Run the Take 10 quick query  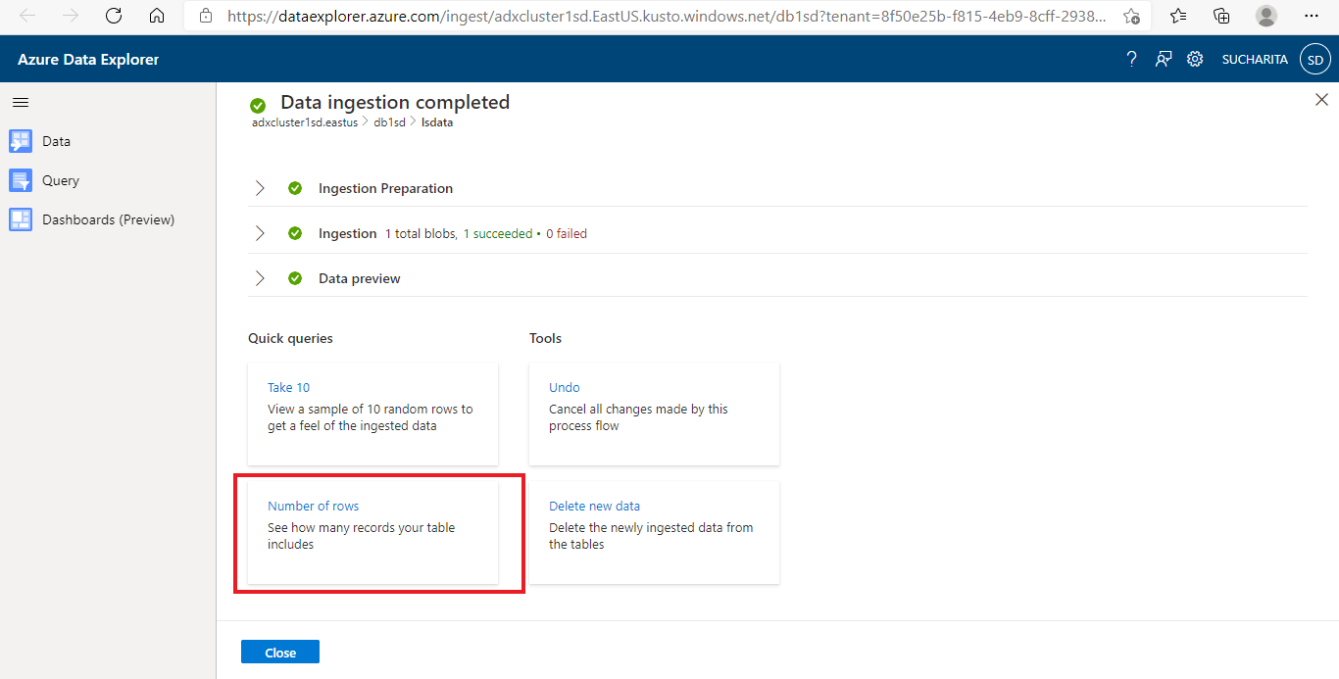coord(288,387)
